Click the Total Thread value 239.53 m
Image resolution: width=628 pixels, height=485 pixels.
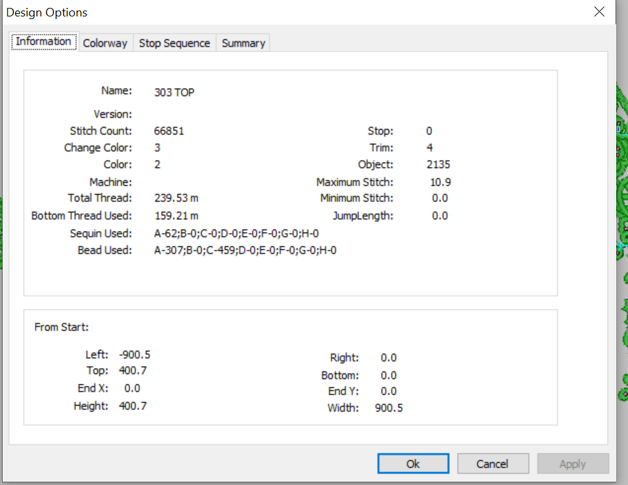pos(176,198)
